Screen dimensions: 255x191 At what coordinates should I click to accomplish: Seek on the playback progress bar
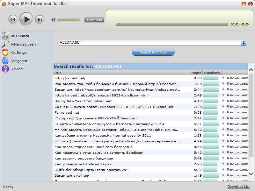point(171,25)
